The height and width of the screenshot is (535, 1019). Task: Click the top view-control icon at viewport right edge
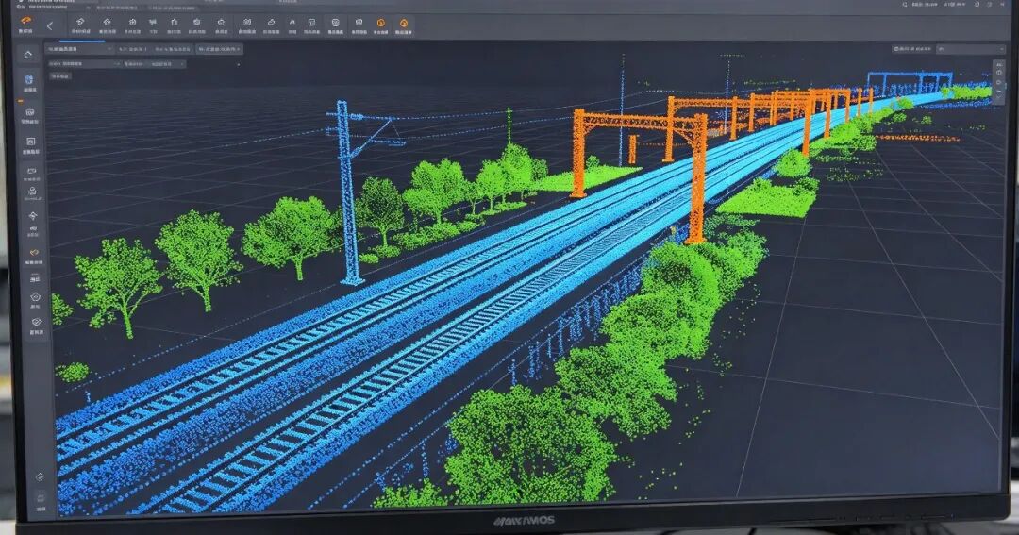(x=999, y=64)
